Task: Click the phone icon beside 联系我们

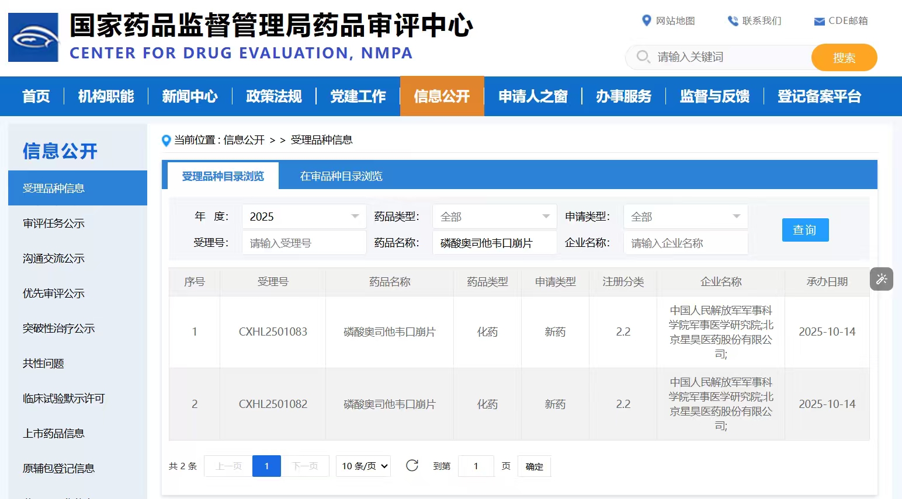Action: click(x=733, y=21)
